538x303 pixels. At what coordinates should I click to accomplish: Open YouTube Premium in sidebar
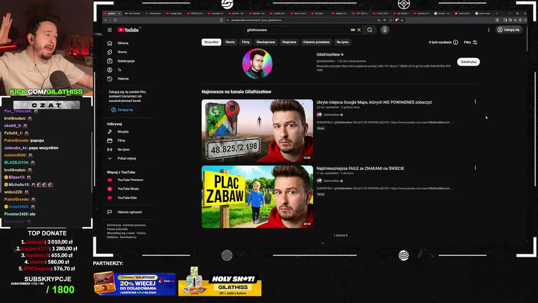pos(129,180)
